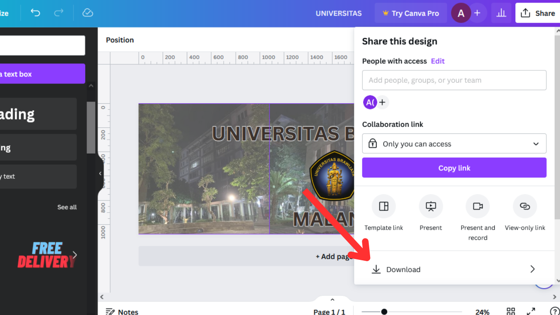Open the analytics bar chart icon
The image size is (560, 315).
pyautogui.click(x=501, y=13)
